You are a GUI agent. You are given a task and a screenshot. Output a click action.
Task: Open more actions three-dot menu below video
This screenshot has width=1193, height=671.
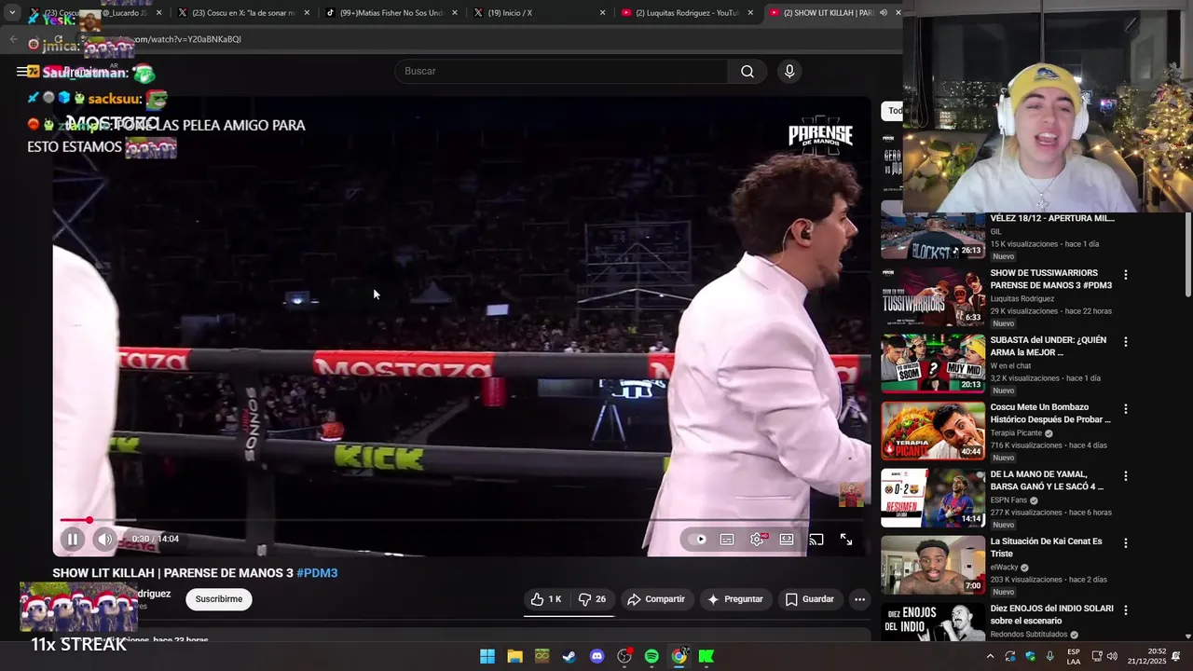[x=859, y=599]
